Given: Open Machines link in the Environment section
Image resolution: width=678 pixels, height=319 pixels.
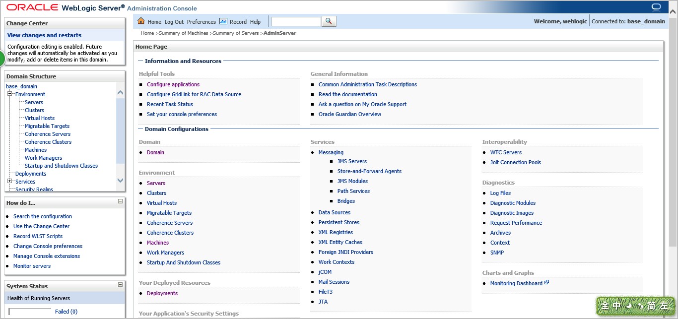Looking at the screenshot, I should coord(158,243).
